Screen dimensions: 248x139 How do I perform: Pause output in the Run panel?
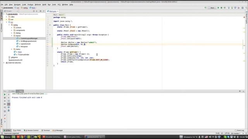point(5,101)
